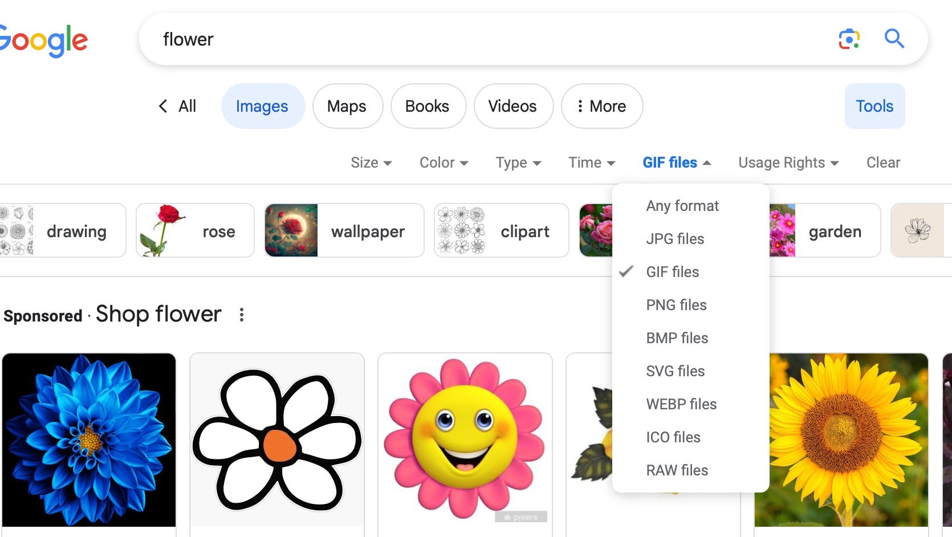Click inside the flower search field

coord(399,39)
